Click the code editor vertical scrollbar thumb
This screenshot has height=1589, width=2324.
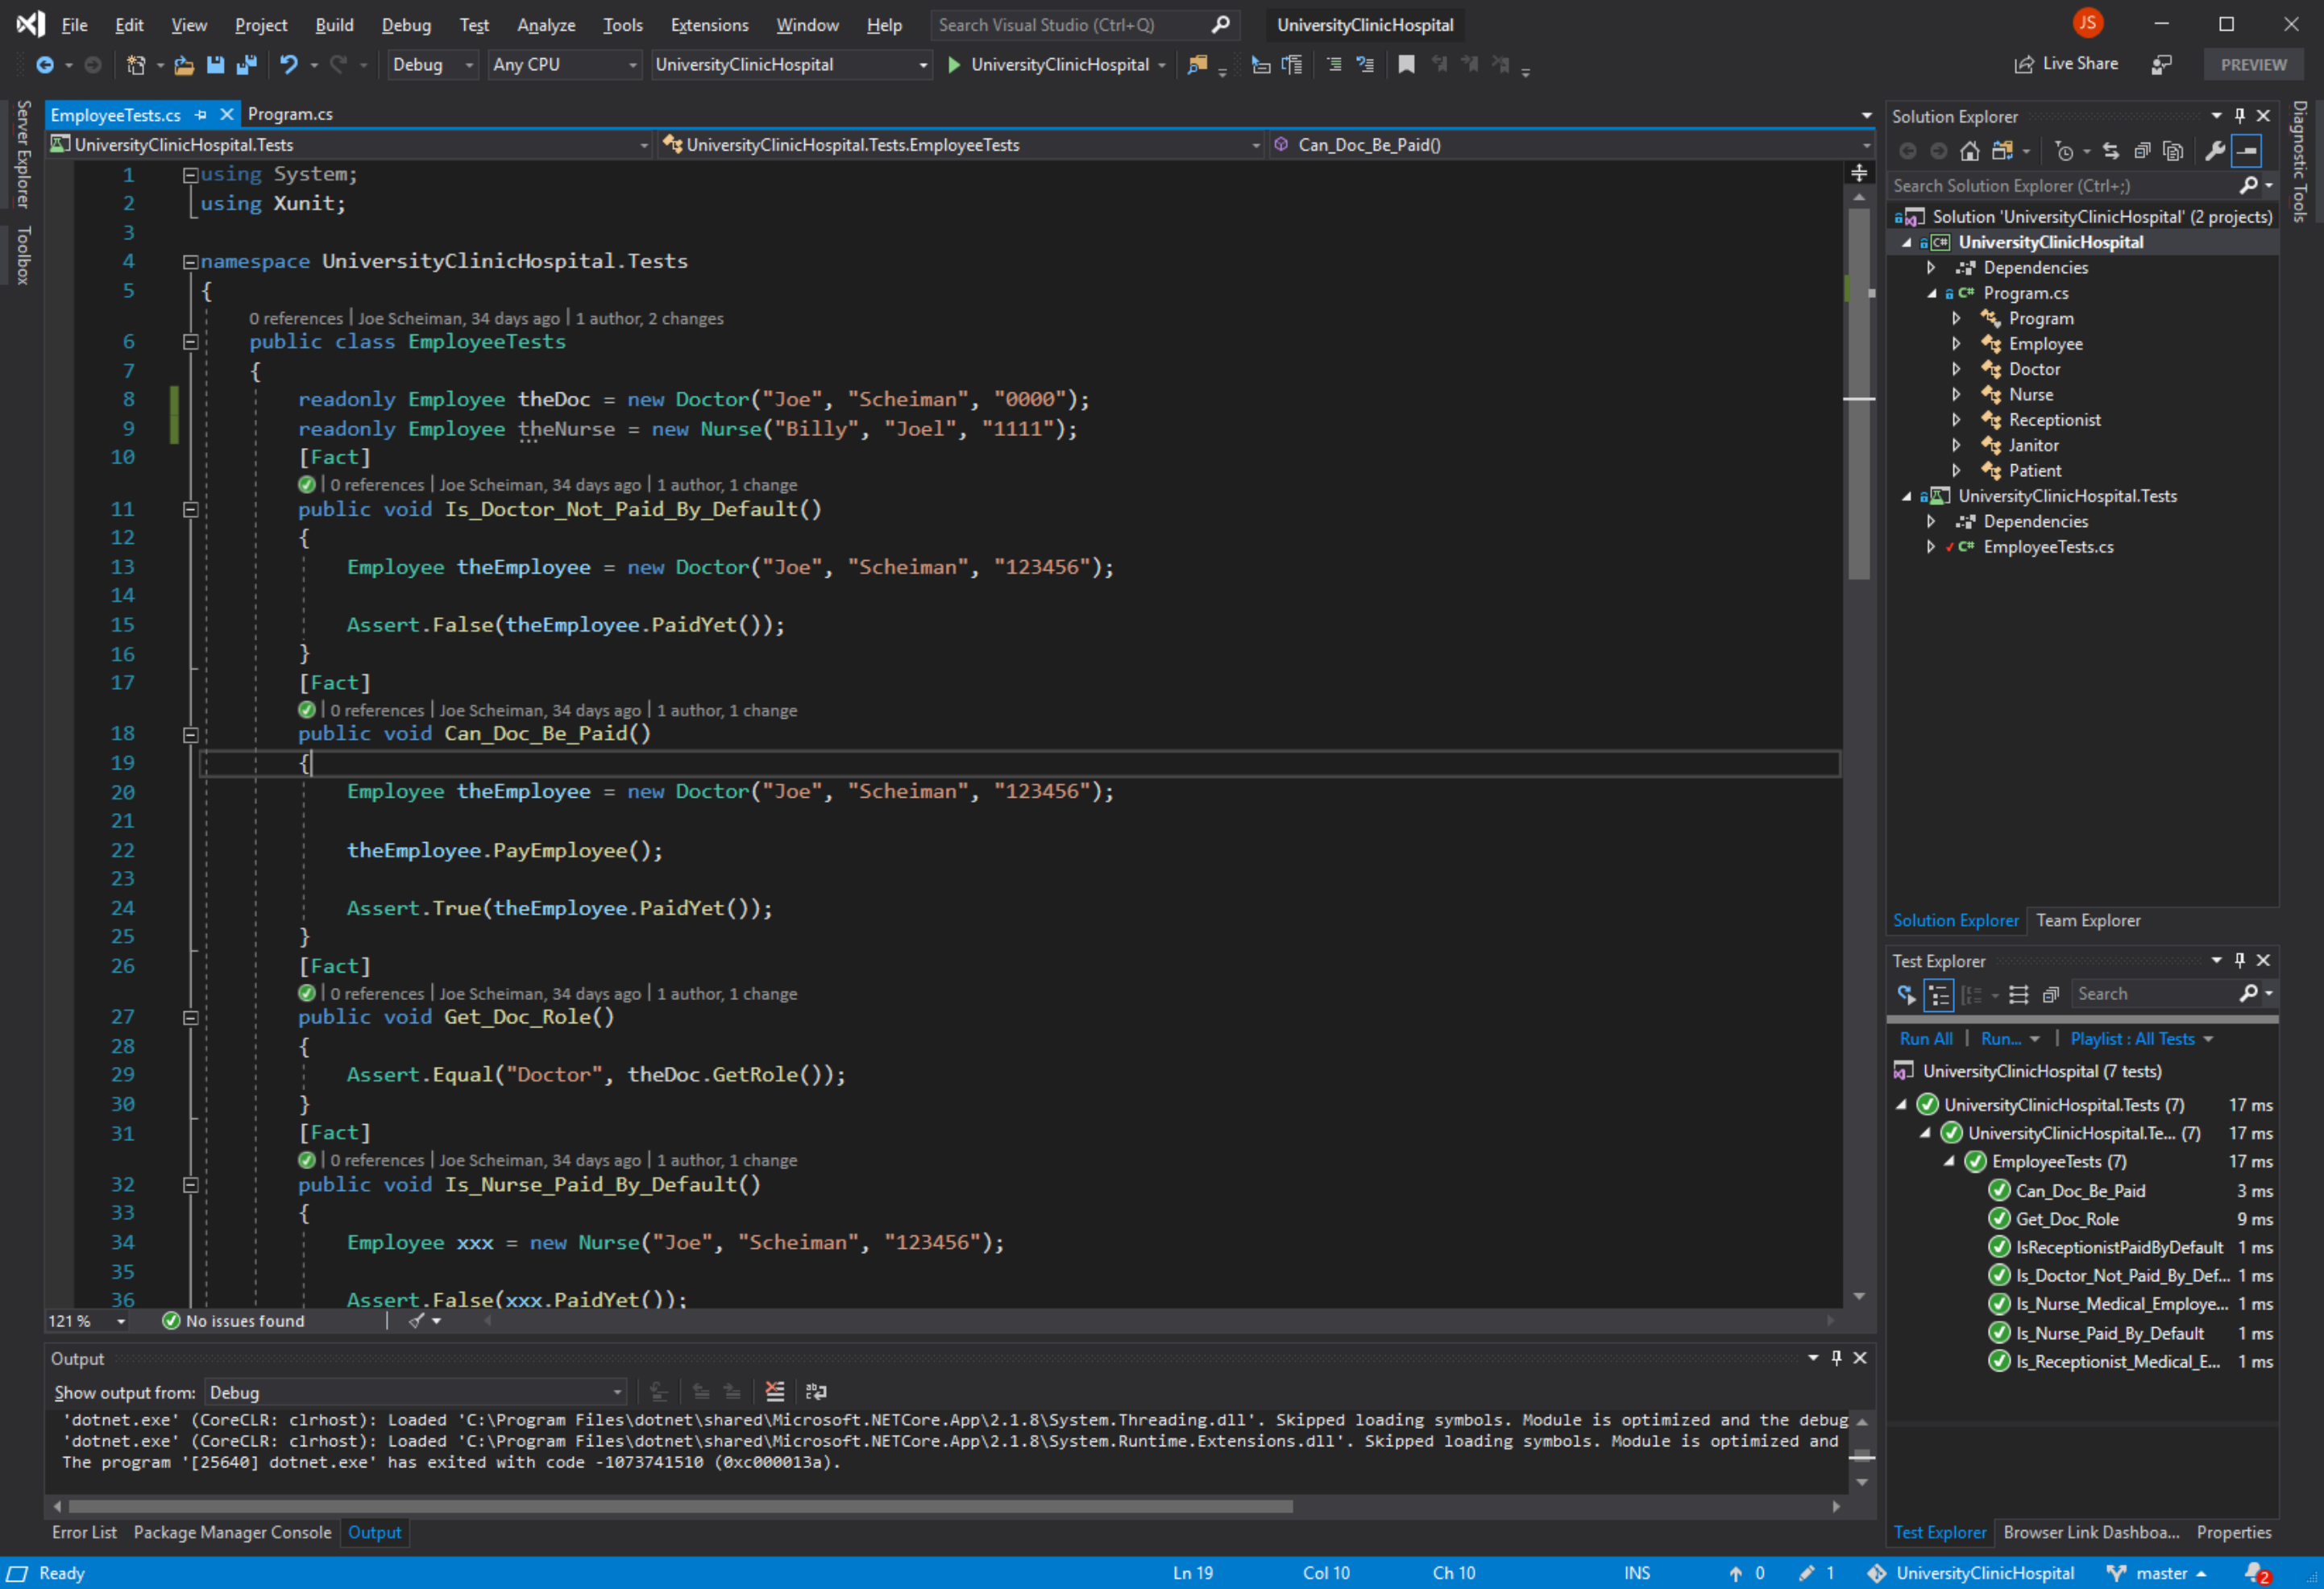(1859, 393)
